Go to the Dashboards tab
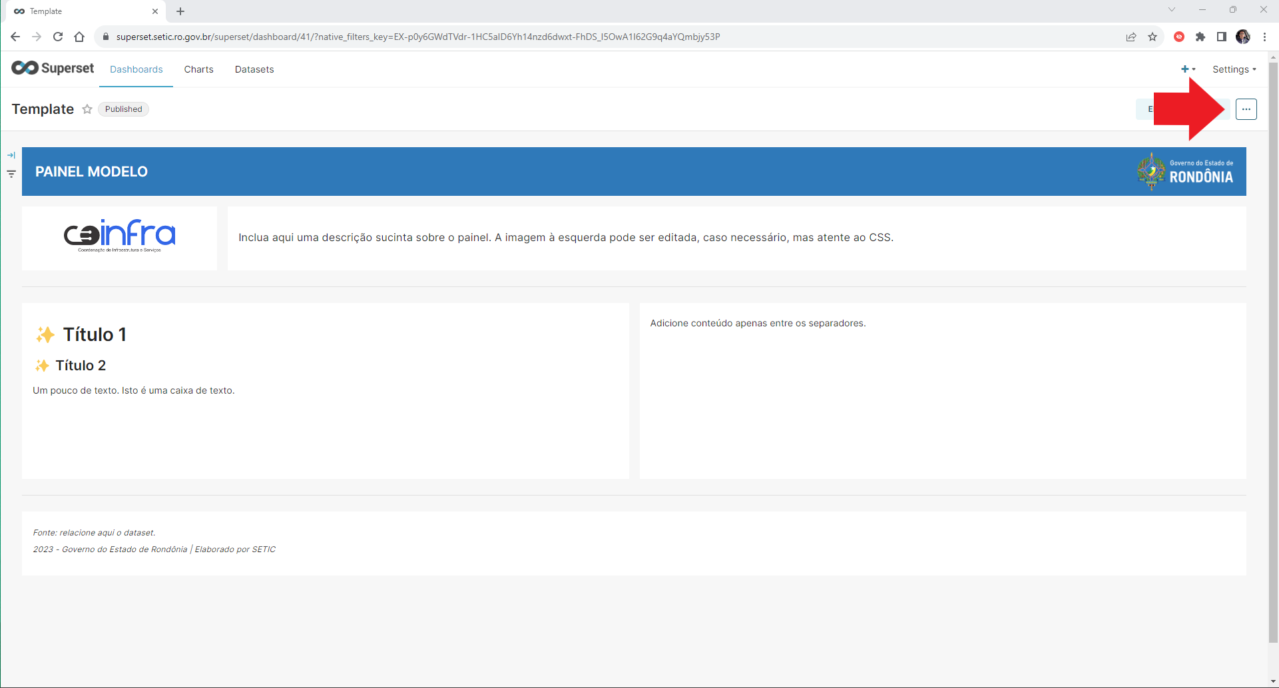 click(136, 69)
